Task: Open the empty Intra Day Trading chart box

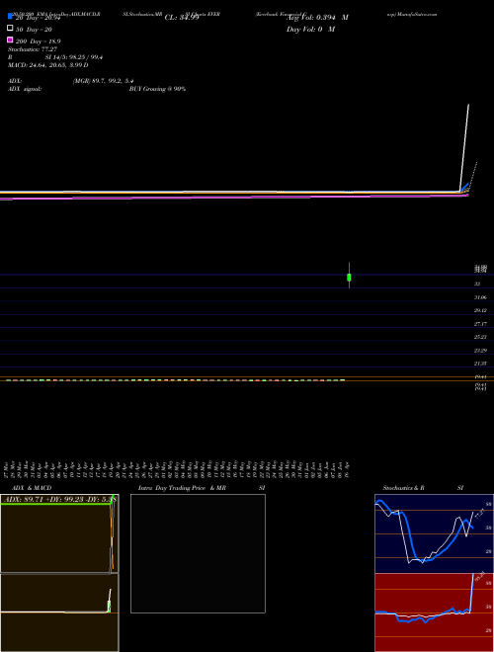Action: (198, 553)
